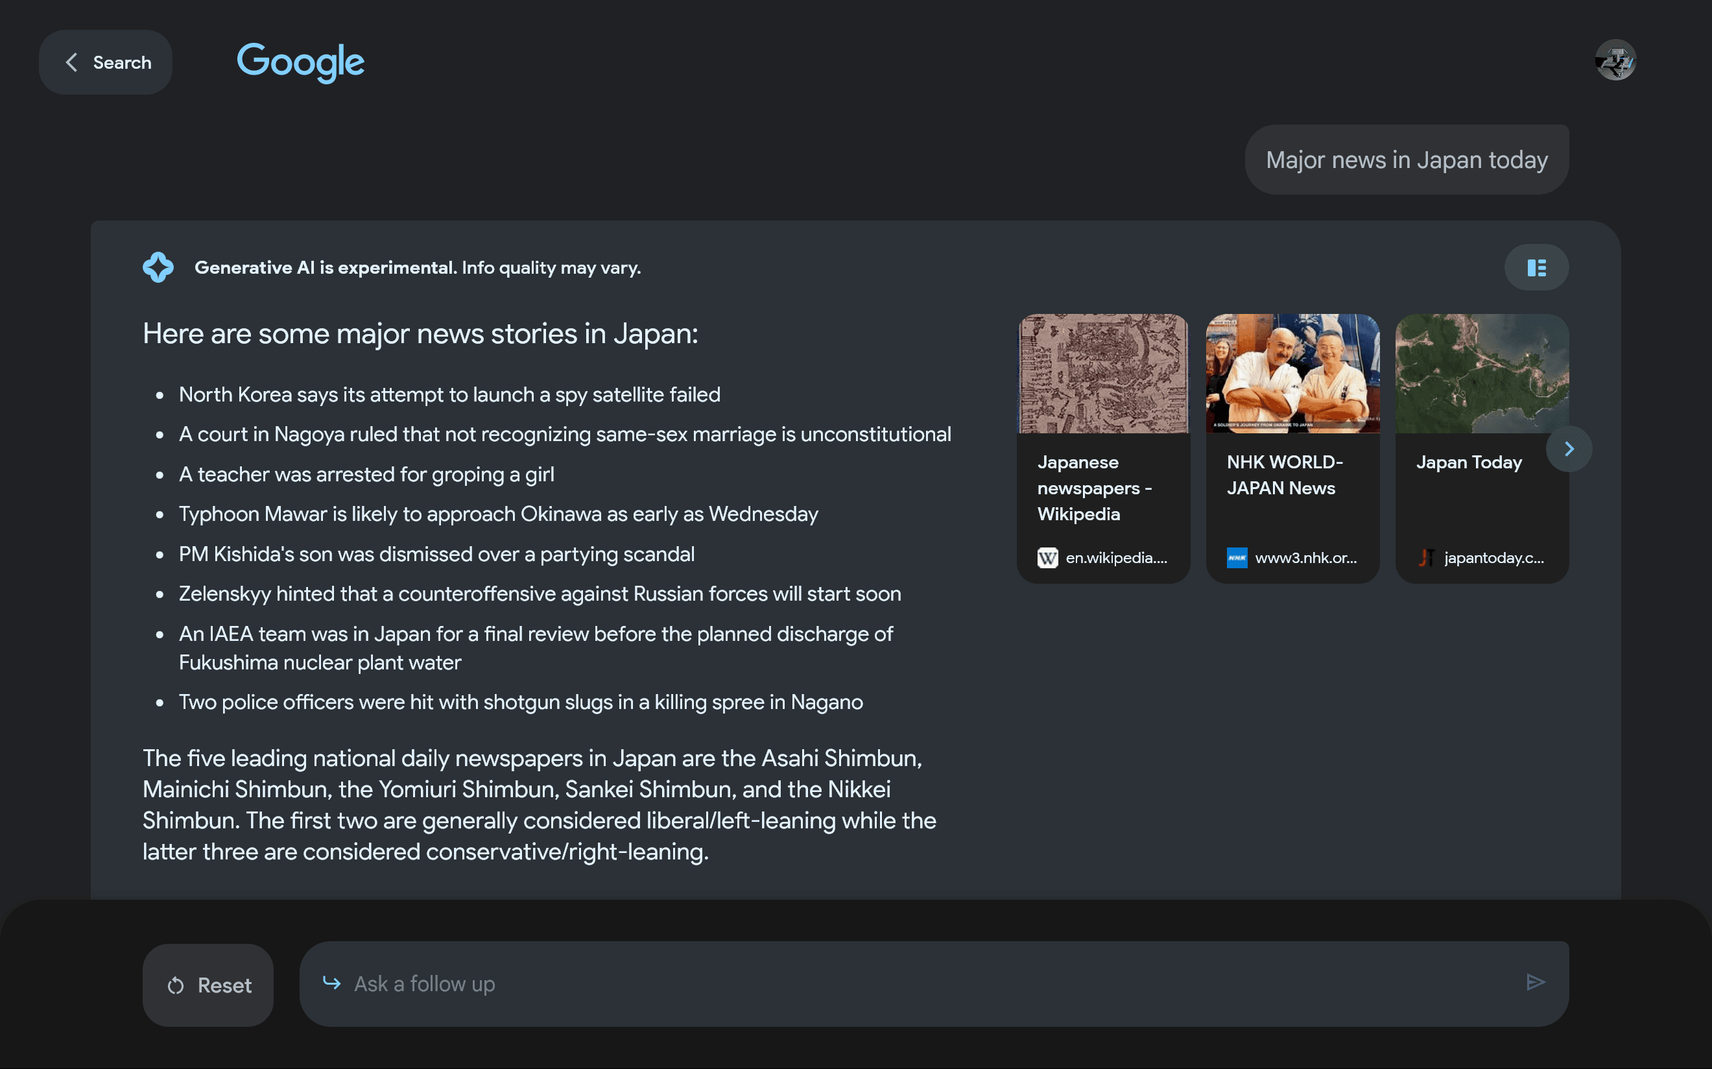Toggle the sources layout view icon

(1536, 267)
